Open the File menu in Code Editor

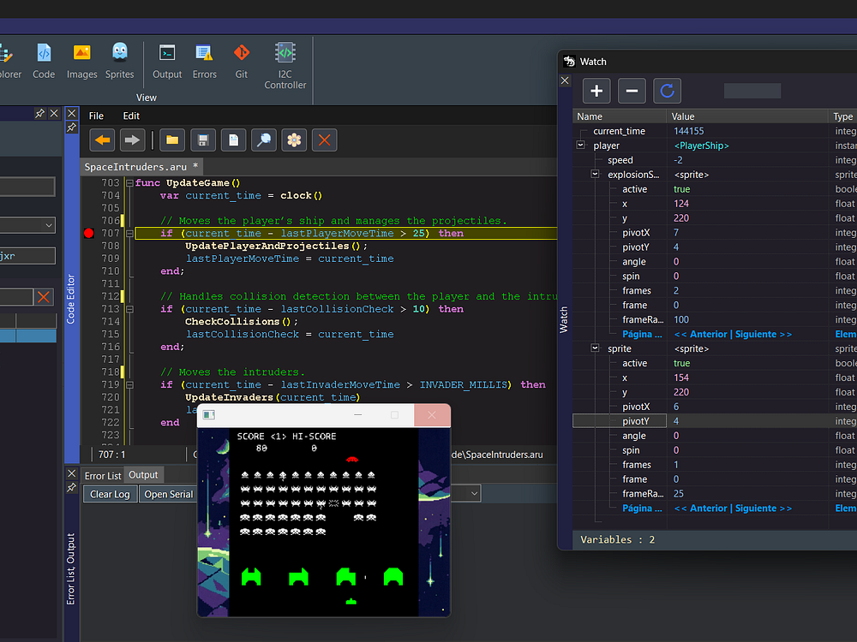(x=96, y=116)
